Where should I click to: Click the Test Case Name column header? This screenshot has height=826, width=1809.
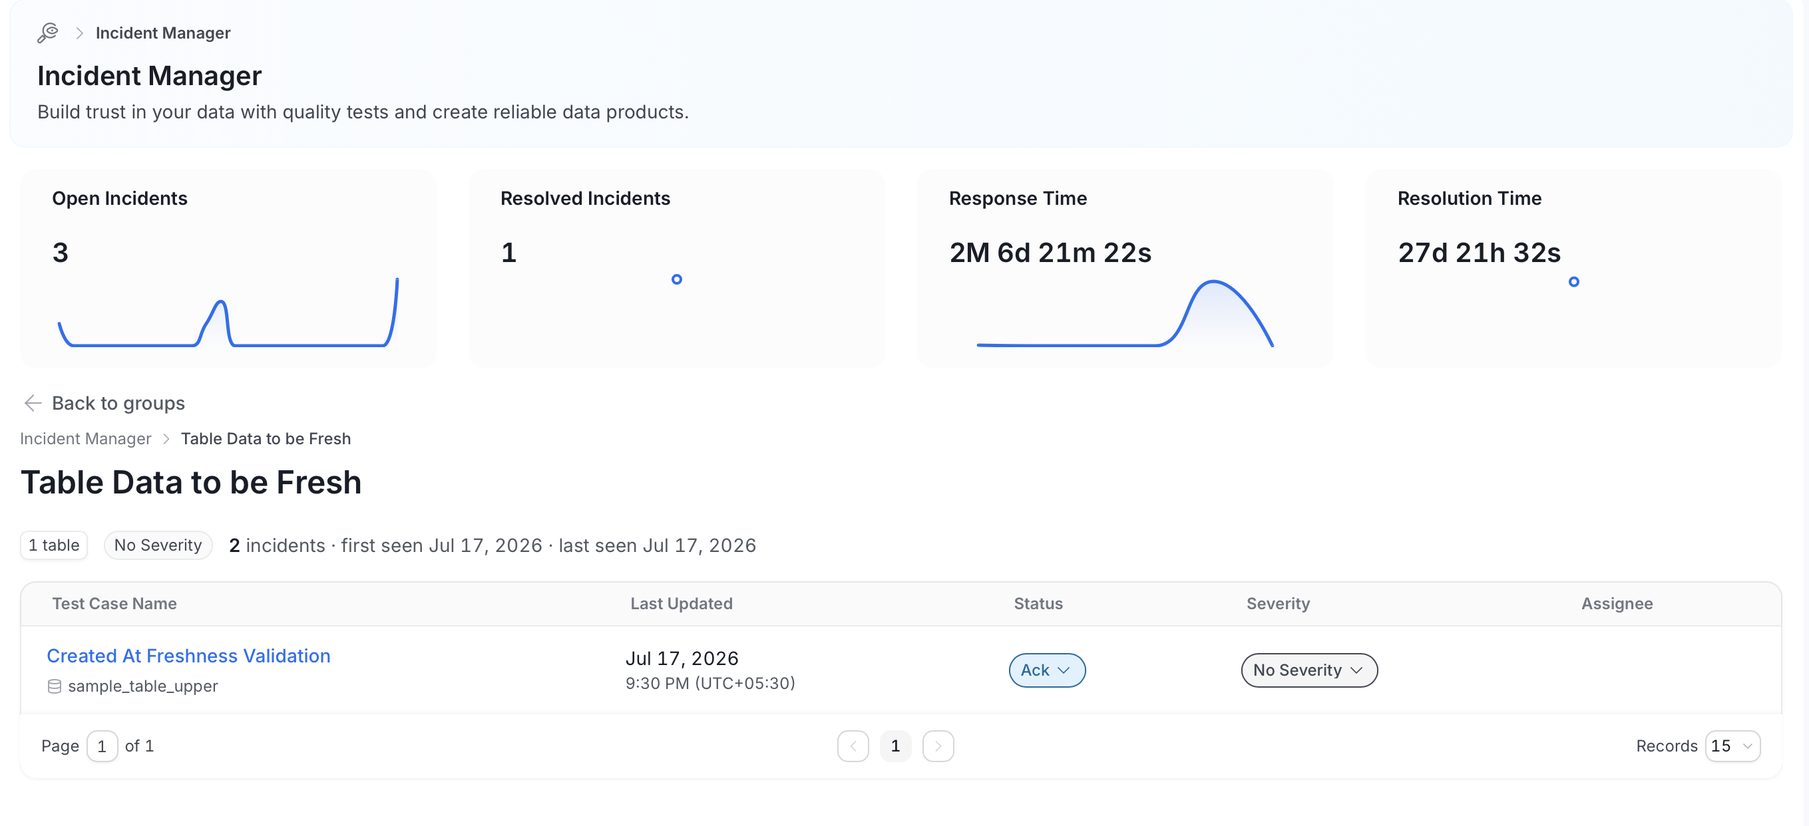(x=114, y=603)
